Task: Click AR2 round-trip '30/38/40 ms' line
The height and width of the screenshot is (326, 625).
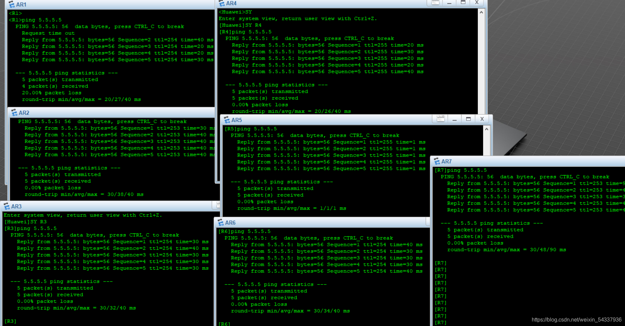Action: [84, 194]
